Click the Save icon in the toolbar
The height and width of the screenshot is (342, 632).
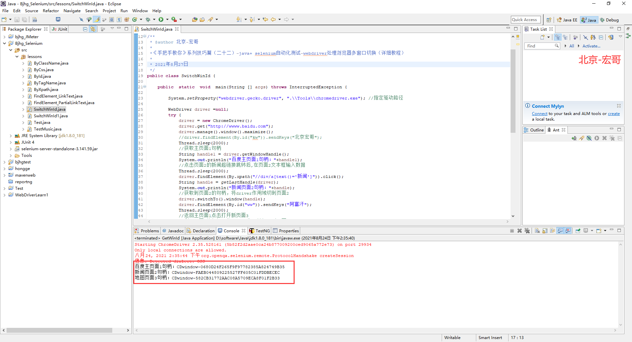pos(17,19)
